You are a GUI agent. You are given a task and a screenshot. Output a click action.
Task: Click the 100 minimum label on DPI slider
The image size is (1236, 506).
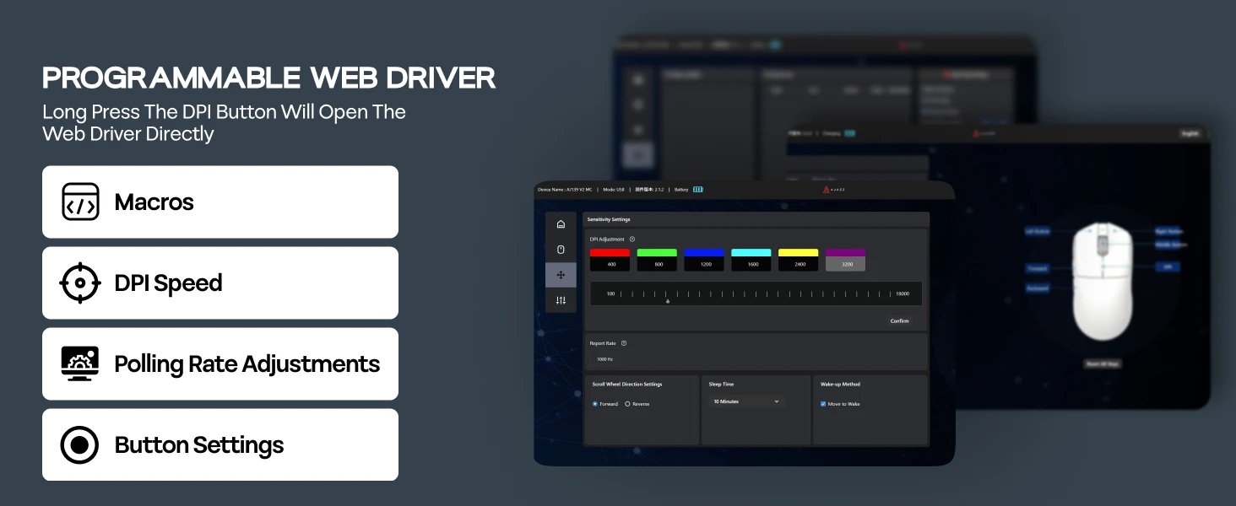(x=611, y=293)
